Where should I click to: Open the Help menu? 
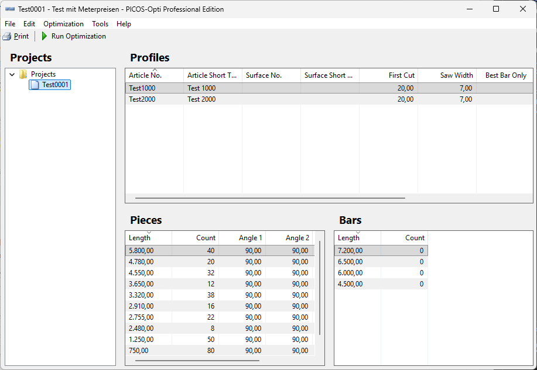coord(124,23)
